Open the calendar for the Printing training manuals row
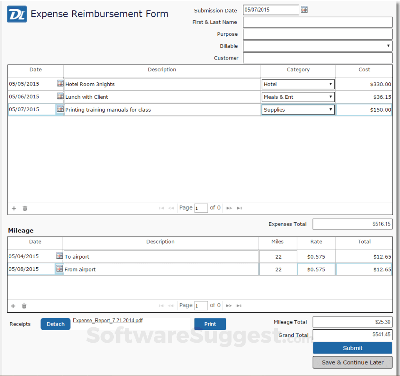The image size is (400, 376). tap(60, 109)
